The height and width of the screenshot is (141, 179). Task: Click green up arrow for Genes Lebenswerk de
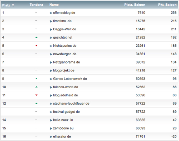tap(37, 79)
